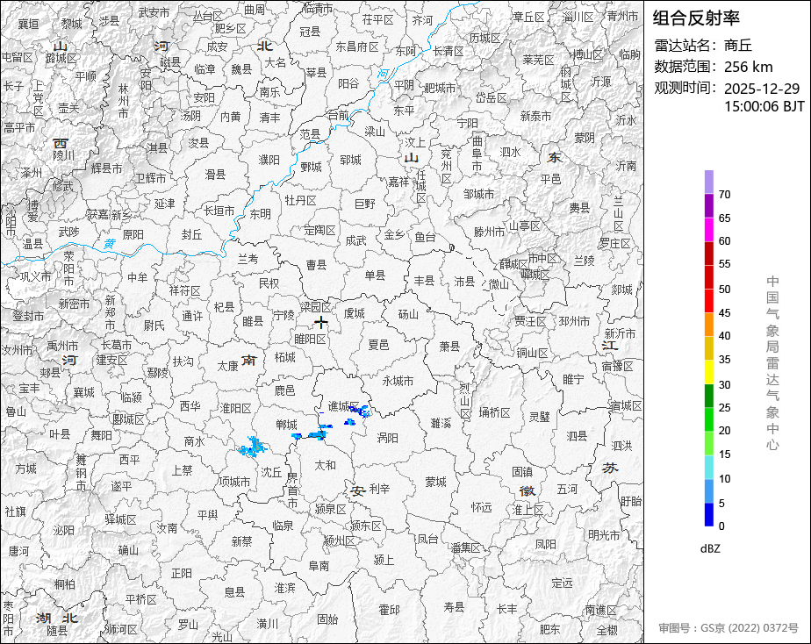Click the 组合反射率 title

(696, 18)
